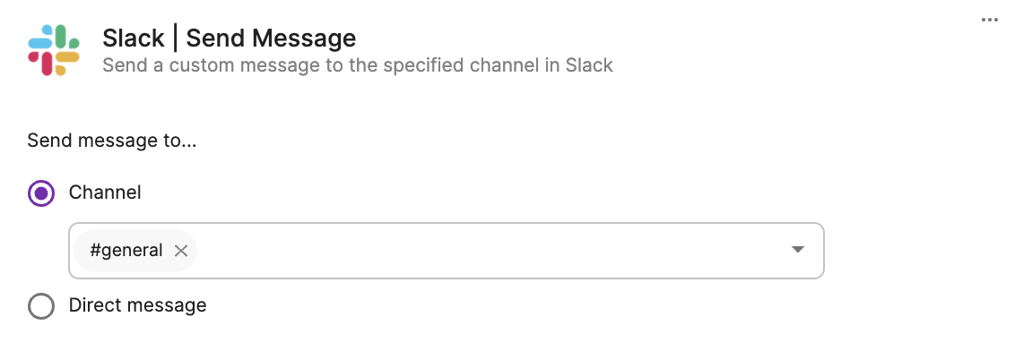The width and height of the screenshot is (1015, 351).
Task: Click the Send Message title text
Action: coord(271,39)
